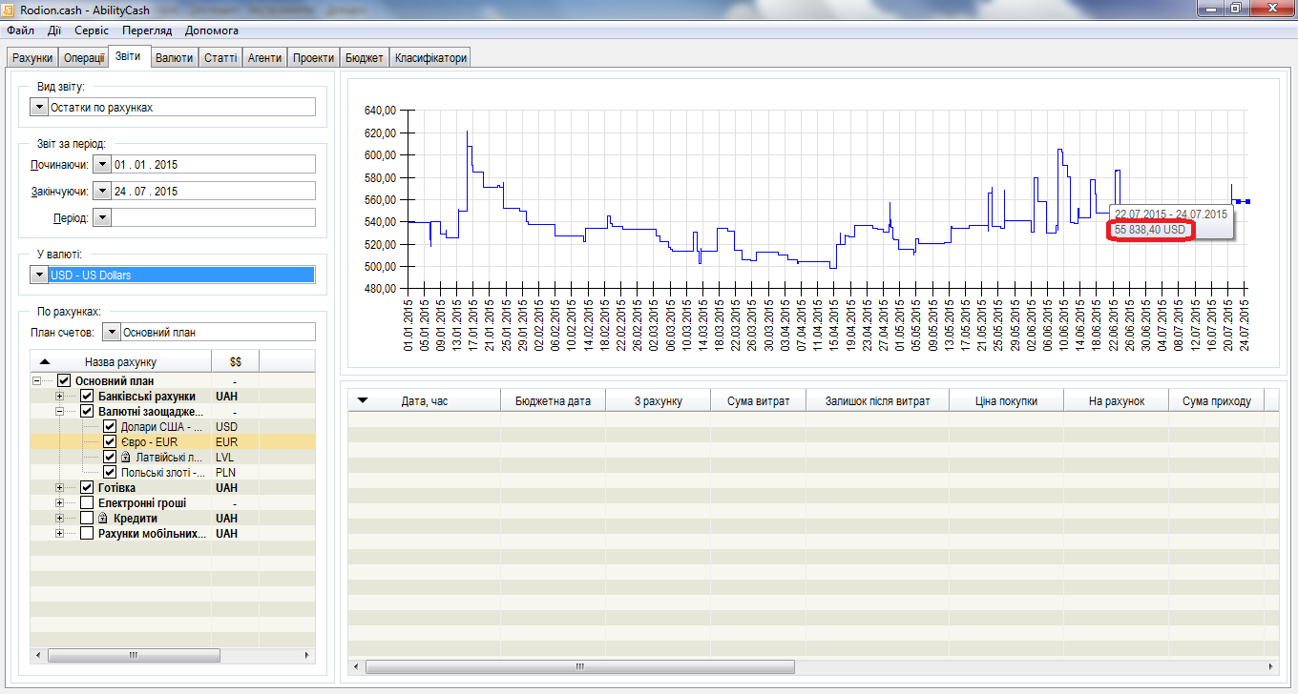1298x694 pixels.
Task: Open the Сервіс menu
Action: (x=92, y=31)
